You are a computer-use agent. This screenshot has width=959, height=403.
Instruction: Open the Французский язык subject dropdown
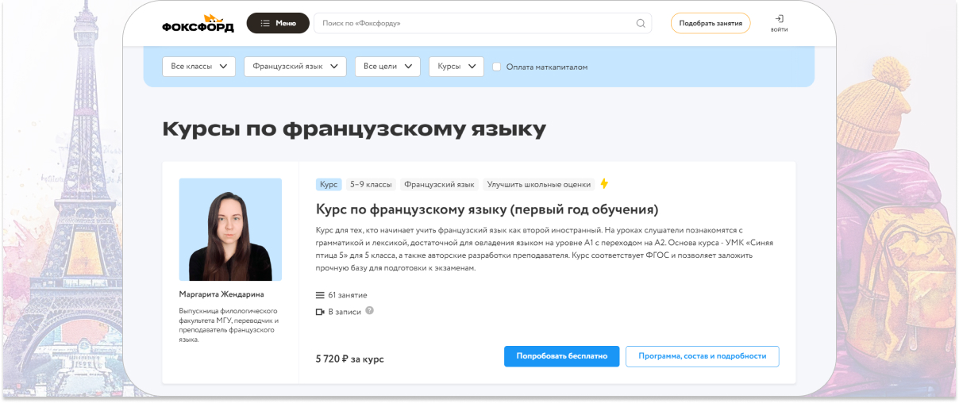[295, 67]
